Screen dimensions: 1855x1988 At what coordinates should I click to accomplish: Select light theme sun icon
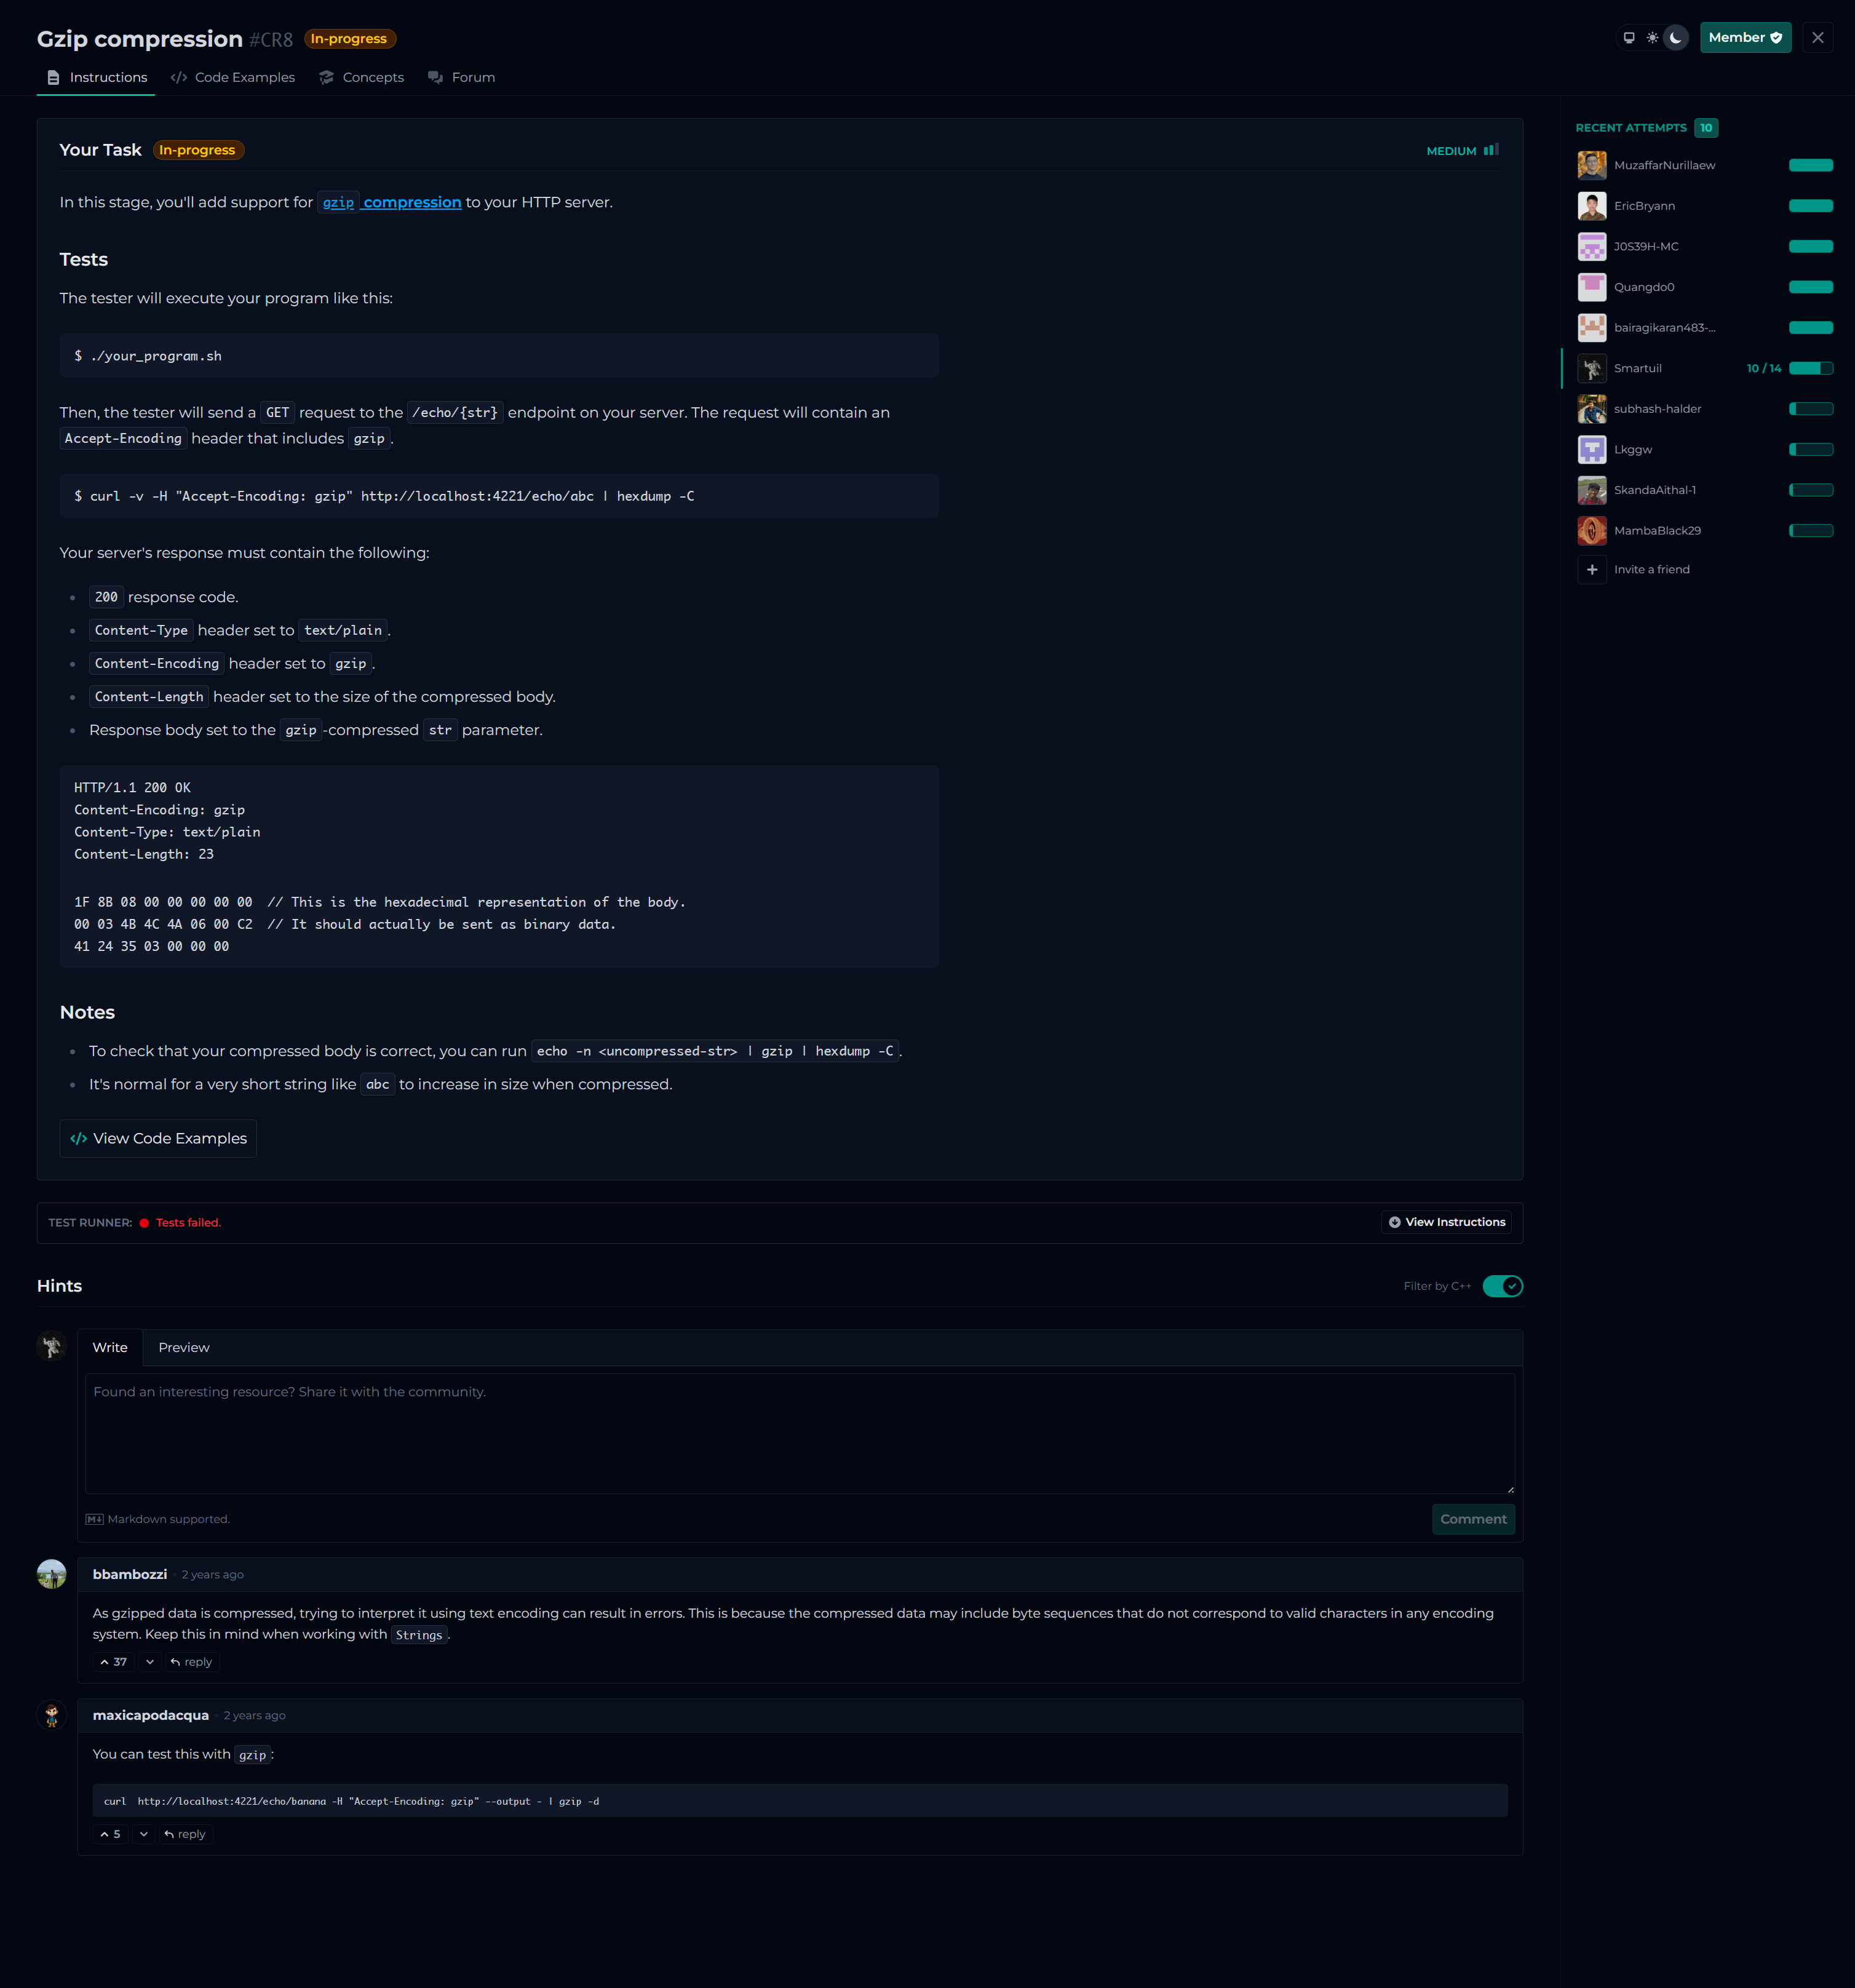click(x=1652, y=38)
